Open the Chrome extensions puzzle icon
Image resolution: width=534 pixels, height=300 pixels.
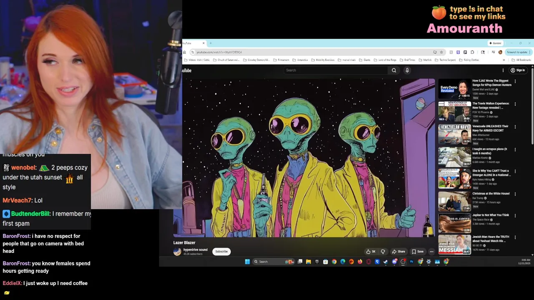[472, 52]
